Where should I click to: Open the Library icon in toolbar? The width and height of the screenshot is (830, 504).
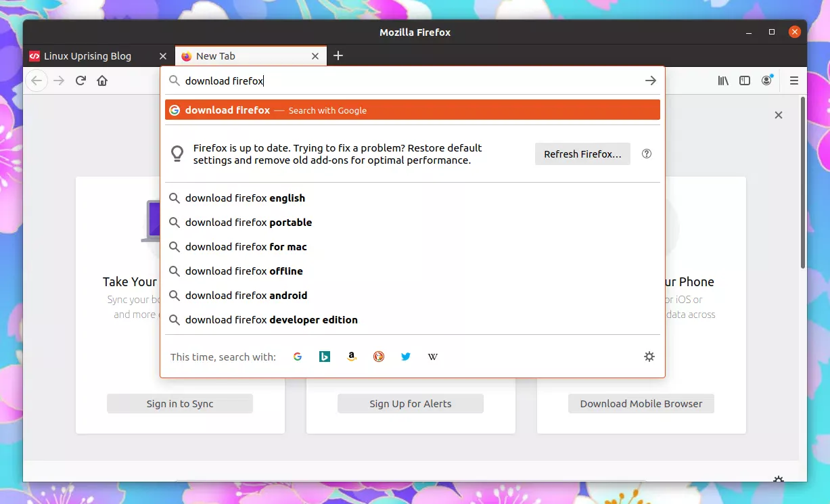723,81
